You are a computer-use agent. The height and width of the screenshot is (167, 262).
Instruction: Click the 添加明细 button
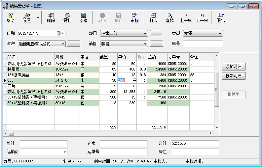tap(234, 67)
